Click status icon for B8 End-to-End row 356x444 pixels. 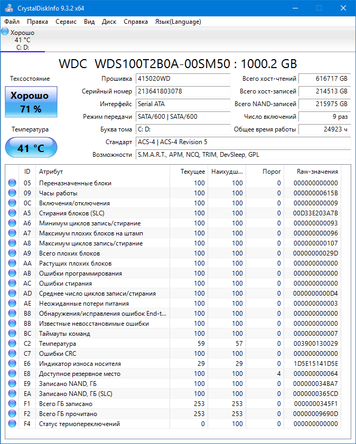(12, 313)
